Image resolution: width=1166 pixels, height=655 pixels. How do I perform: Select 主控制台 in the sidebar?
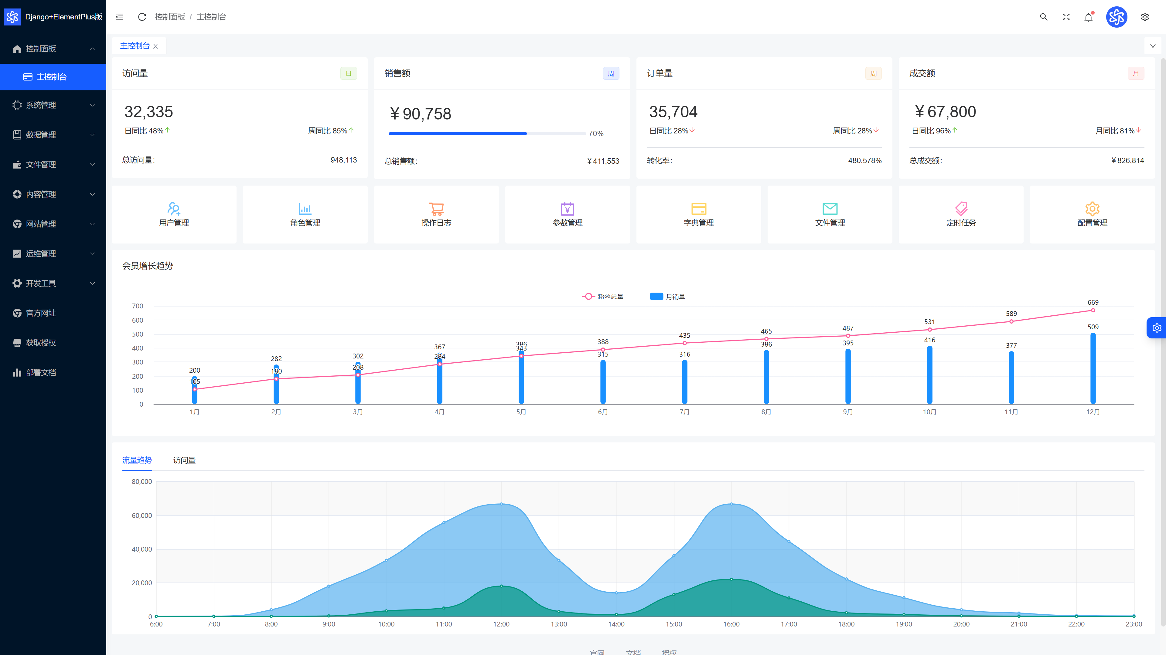click(x=53, y=77)
